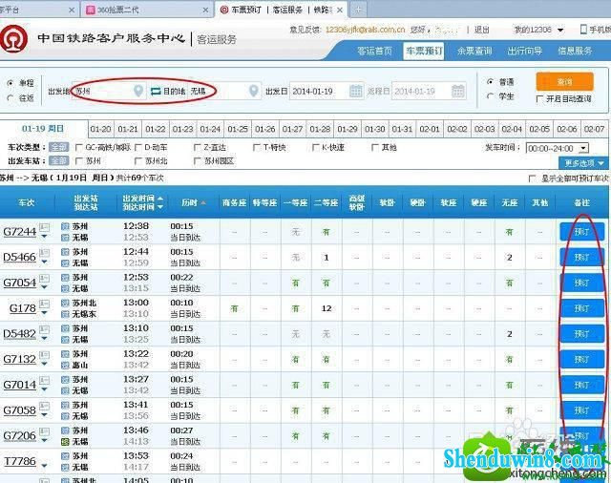Check the T-特快 train type filter
Viewport: 611px width, 483px height.
coord(257,148)
